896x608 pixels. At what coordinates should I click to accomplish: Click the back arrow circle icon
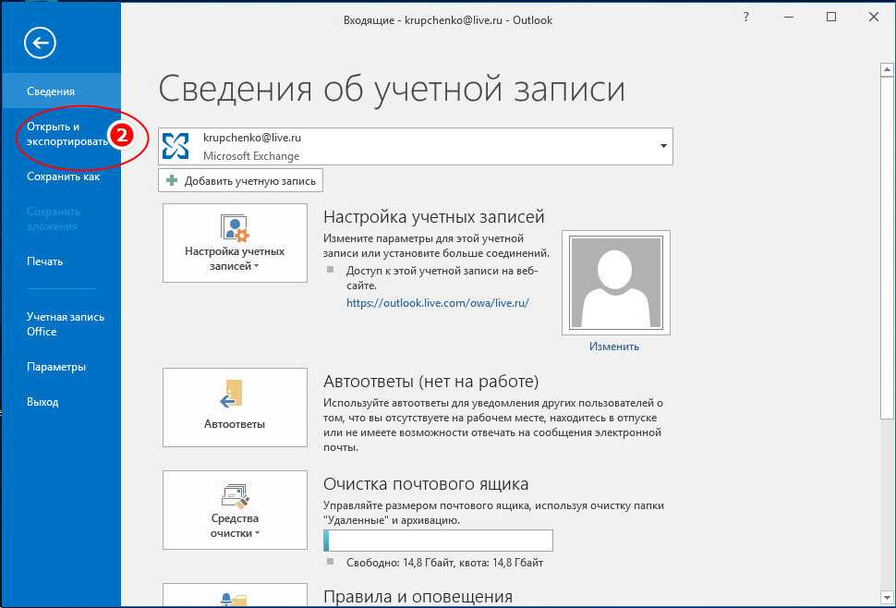(41, 42)
